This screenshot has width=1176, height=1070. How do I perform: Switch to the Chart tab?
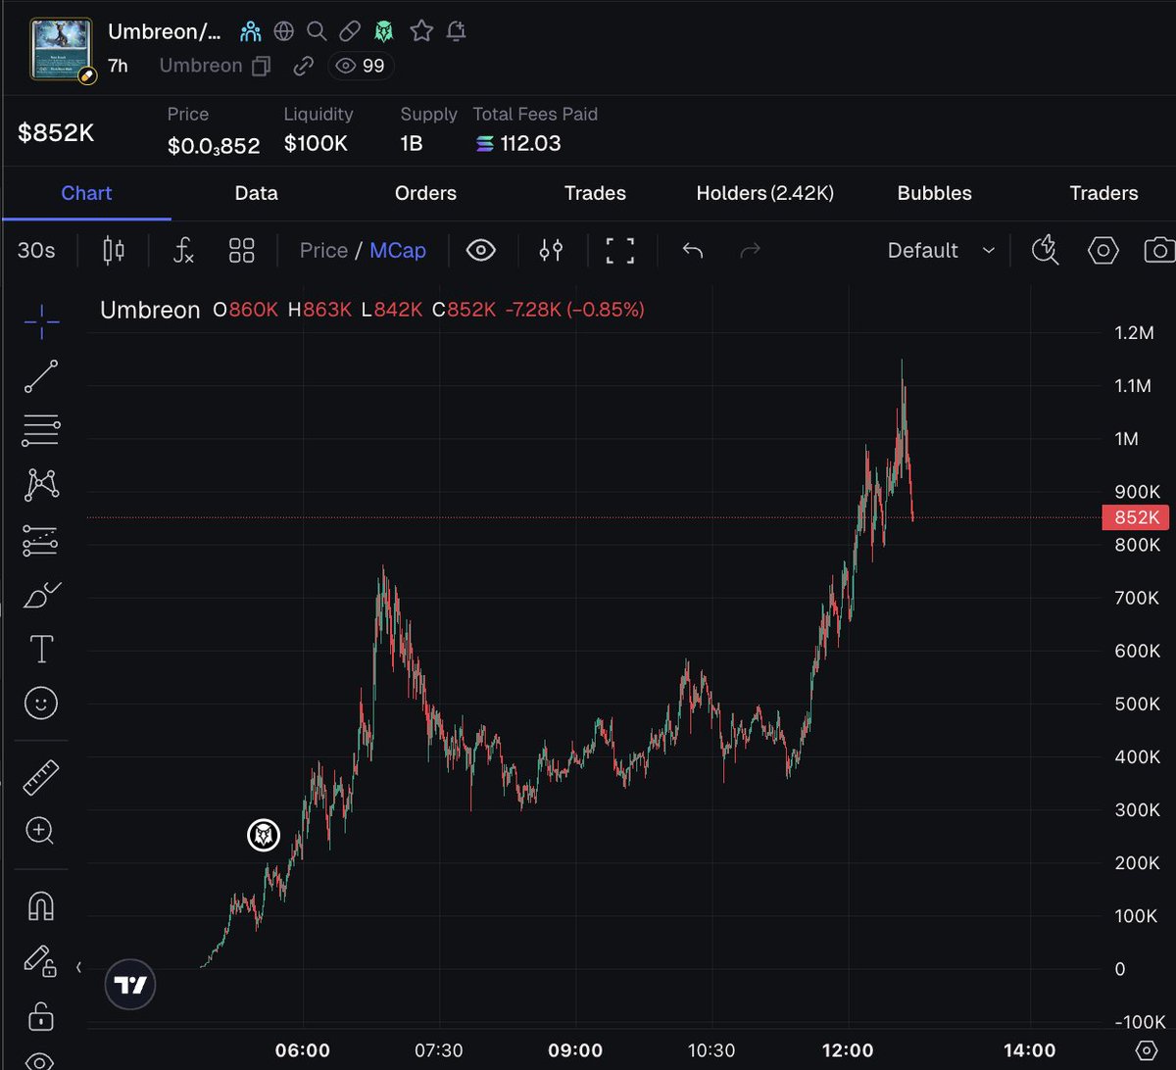point(86,193)
